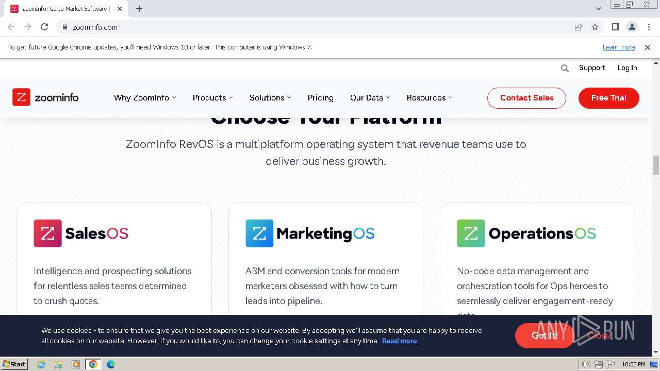Screen dimensions: 660x371
Task: Click the SalesOS description text
Action: tap(112, 286)
